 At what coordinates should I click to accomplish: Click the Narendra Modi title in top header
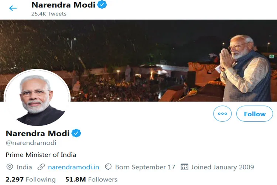[x=63, y=5]
